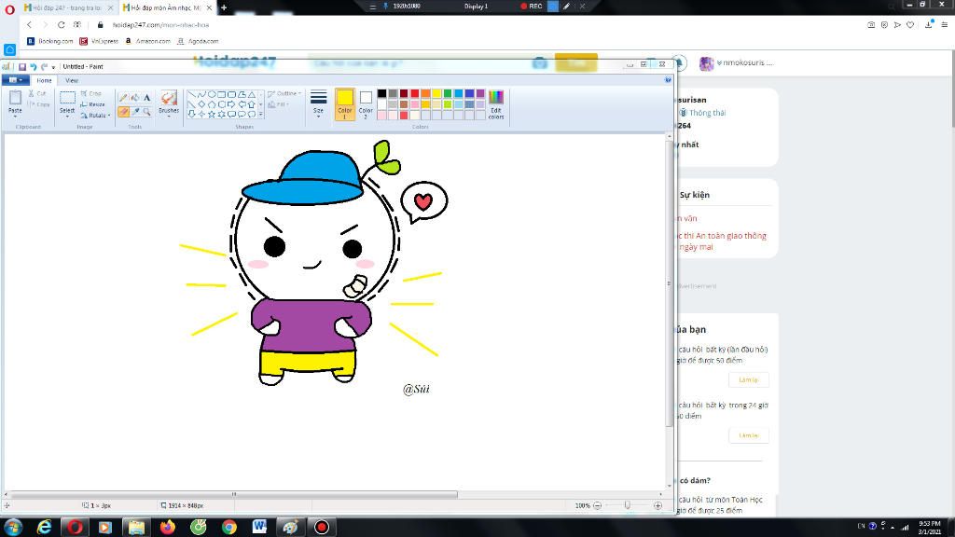Open Google Chrome from the taskbar
The width and height of the screenshot is (955, 537).
[x=229, y=527]
